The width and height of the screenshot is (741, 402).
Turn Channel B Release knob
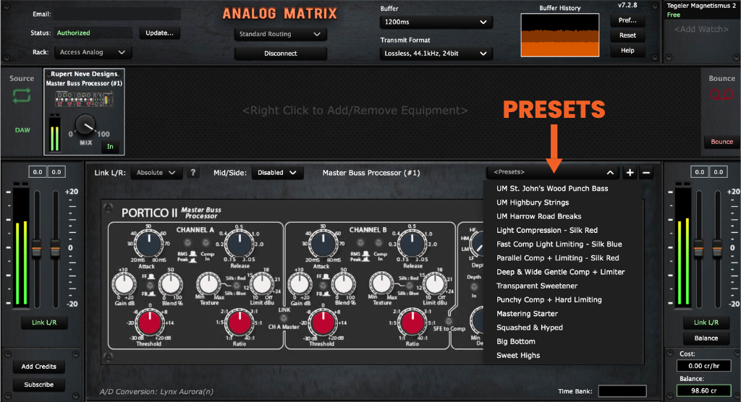[412, 244]
